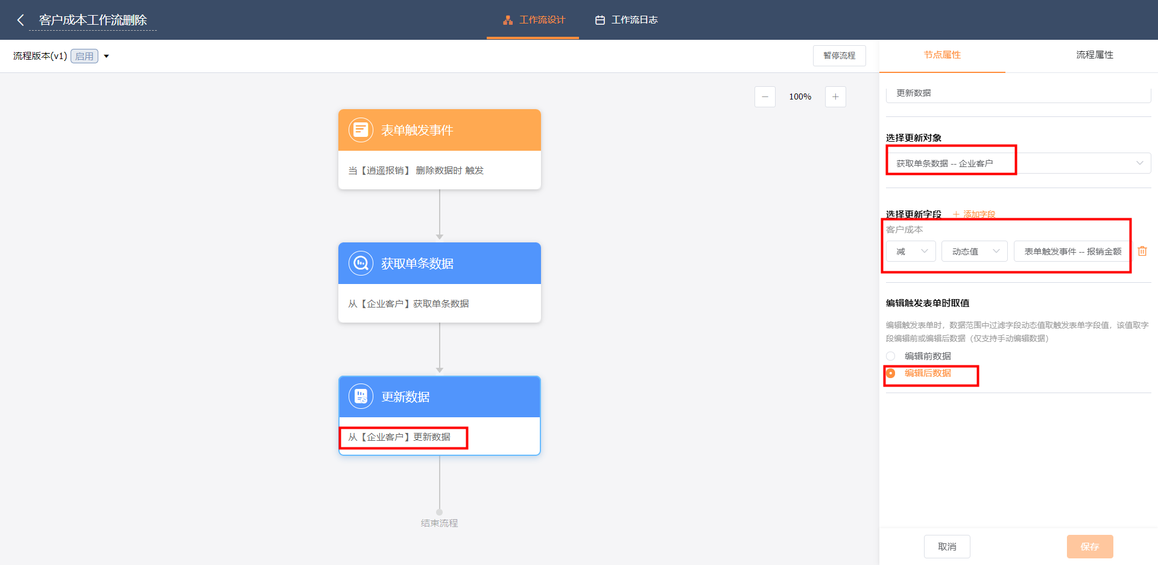This screenshot has height=565, width=1158.
Task: Click the get single data node icon
Action: pos(361,263)
